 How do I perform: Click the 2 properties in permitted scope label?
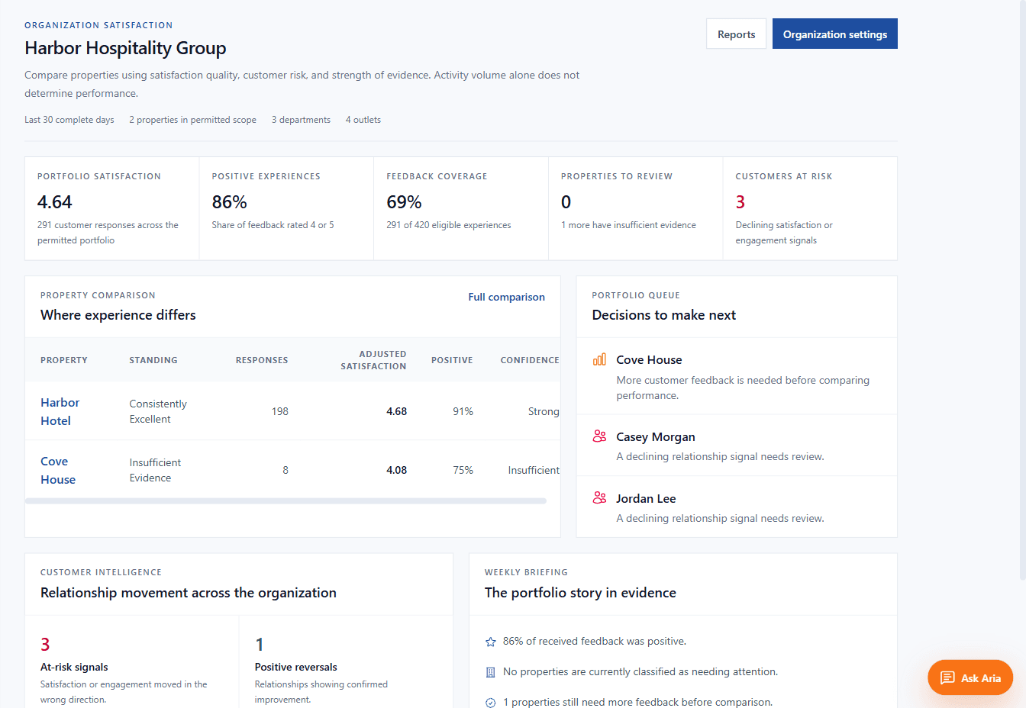192,120
